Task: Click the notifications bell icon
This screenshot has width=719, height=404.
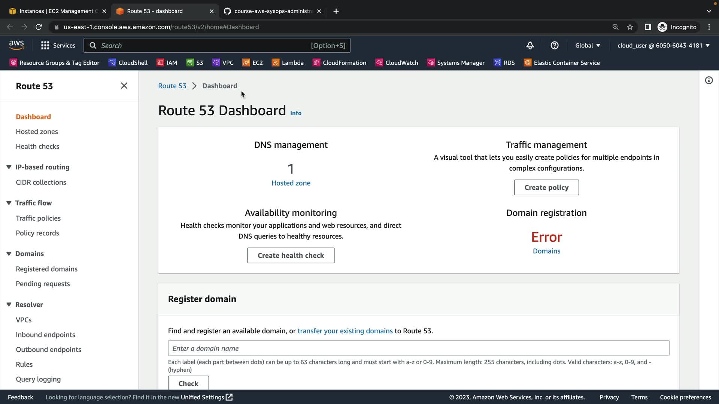Action: click(530, 46)
